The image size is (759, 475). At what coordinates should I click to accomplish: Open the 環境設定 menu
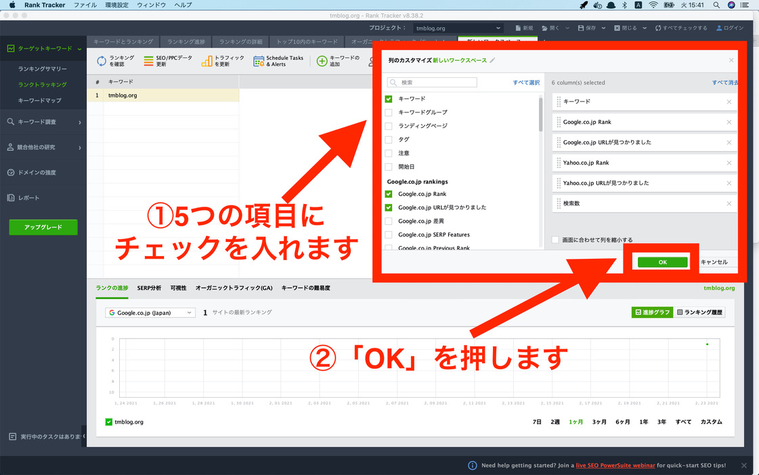[116, 5]
